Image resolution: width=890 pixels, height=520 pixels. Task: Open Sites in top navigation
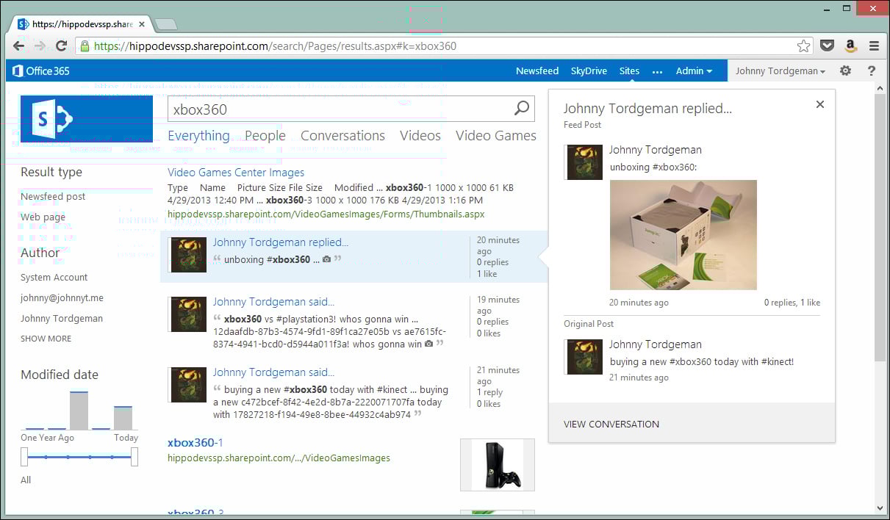[x=629, y=71]
